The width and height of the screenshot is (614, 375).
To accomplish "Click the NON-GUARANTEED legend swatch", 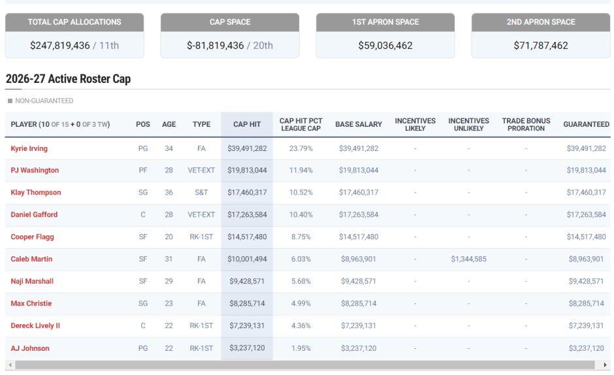I will (x=10, y=101).
